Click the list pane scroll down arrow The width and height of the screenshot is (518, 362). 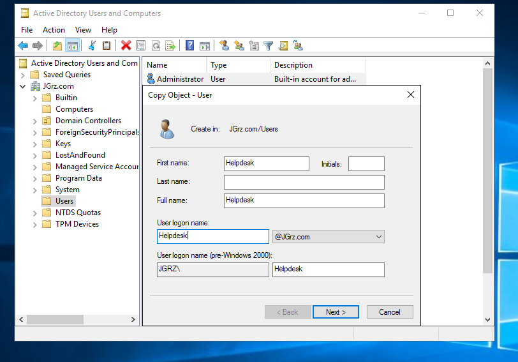487,320
